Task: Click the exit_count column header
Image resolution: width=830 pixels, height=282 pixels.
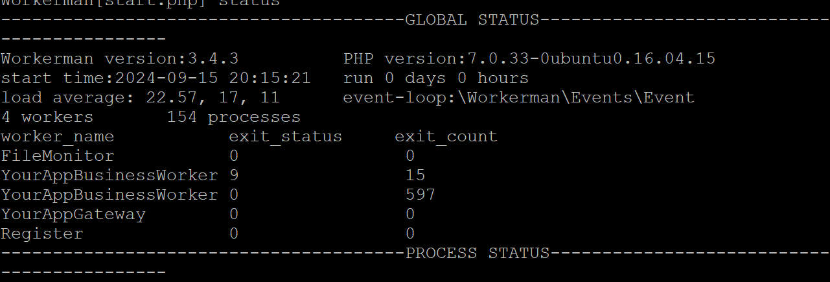Action: pos(446,137)
